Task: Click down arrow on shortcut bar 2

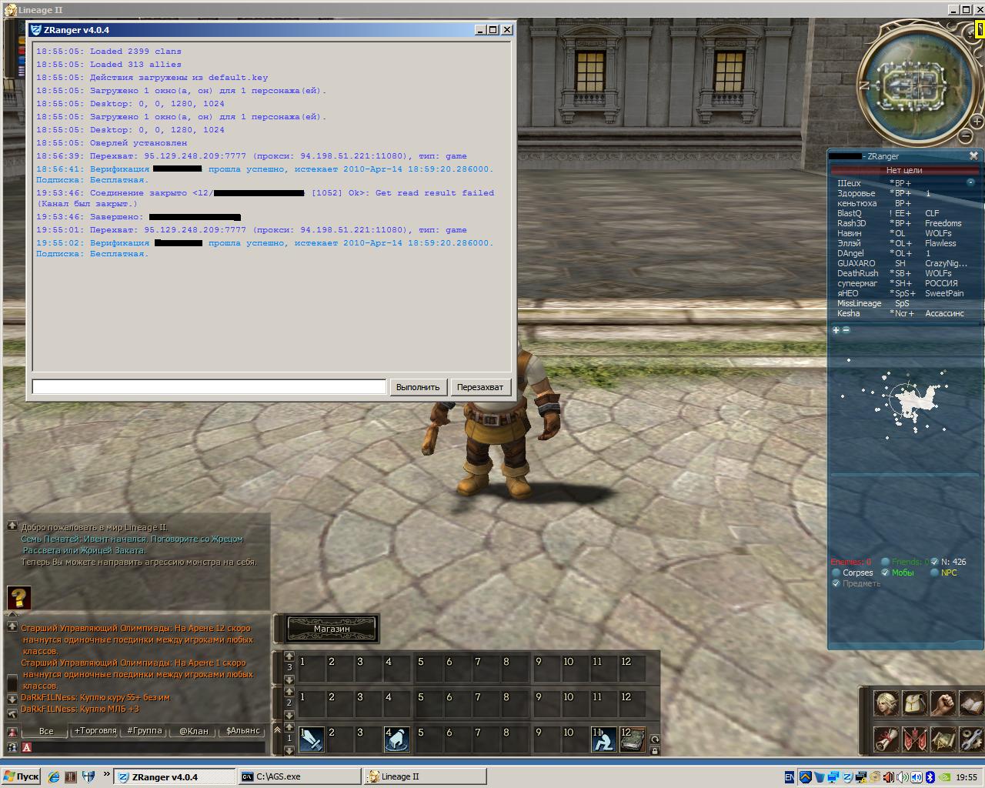Action: point(289,714)
